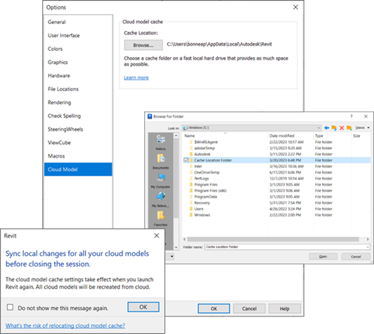Screen dimensions: 374x334
Task: Sort by the Date modified column header
Action: click(x=290, y=136)
